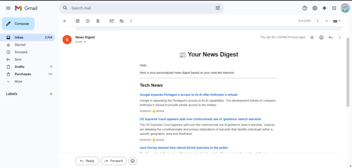Click sender avatar S circle

point(67,40)
